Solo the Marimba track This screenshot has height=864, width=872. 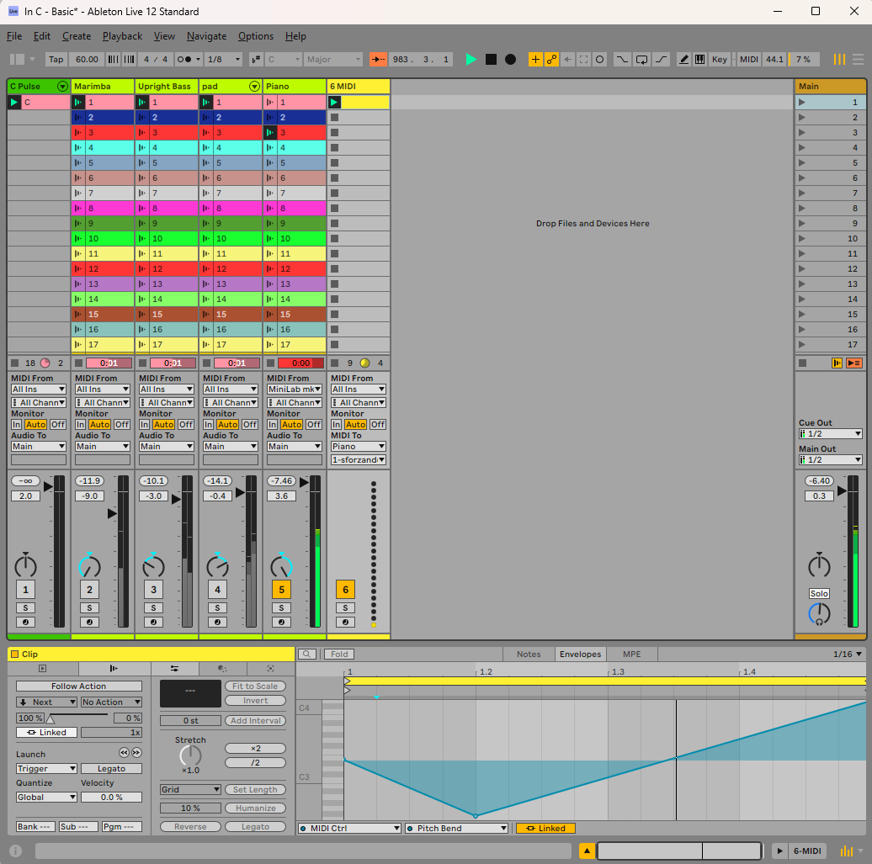[x=89, y=607]
